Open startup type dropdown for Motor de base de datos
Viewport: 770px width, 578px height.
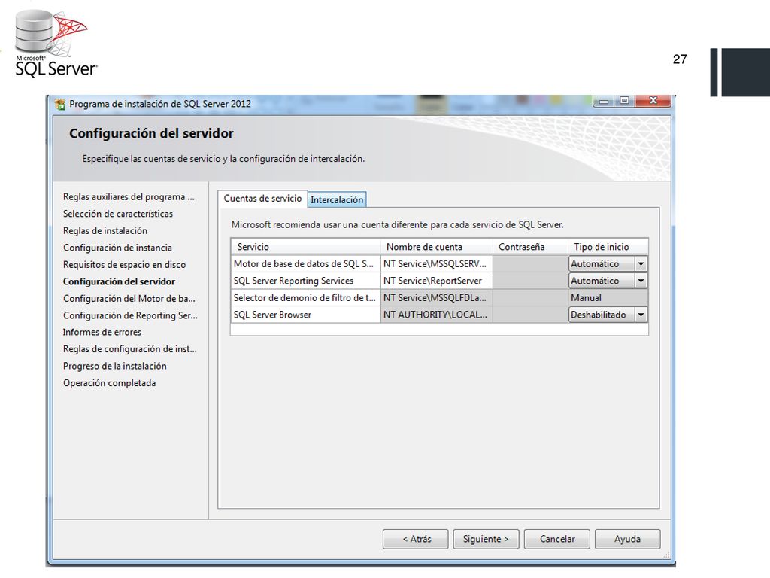coord(641,264)
